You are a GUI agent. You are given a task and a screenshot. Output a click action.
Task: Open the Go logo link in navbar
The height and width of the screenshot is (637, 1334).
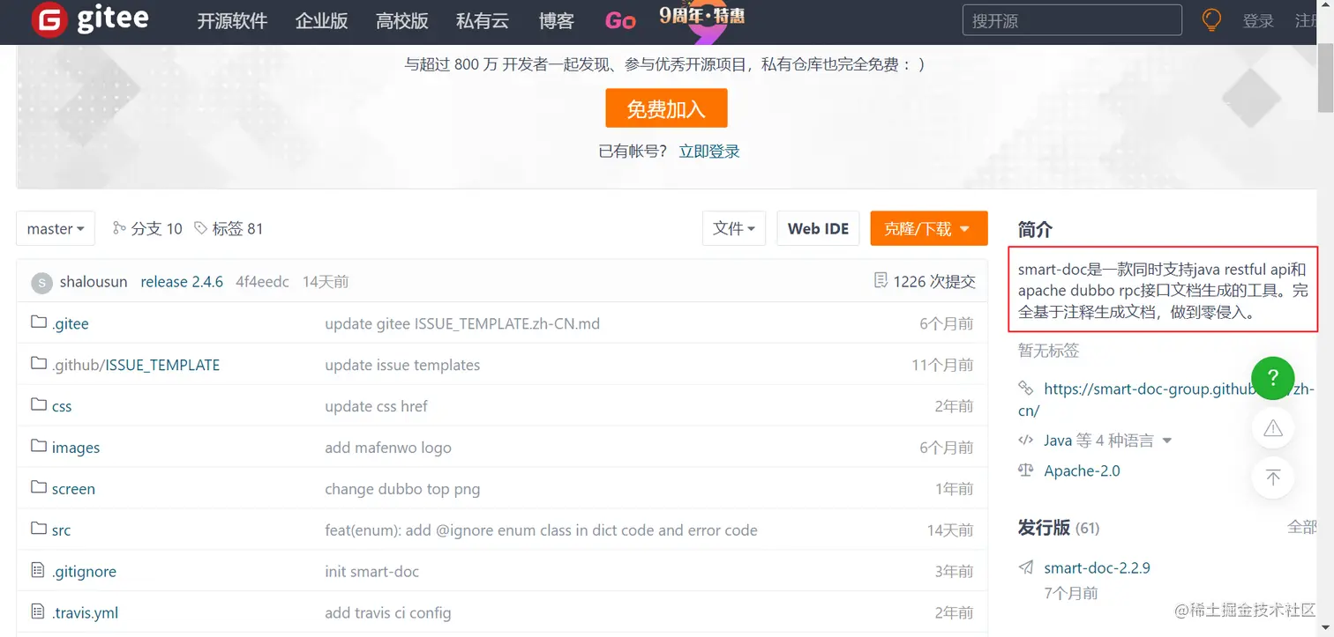(x=620, y=21)
